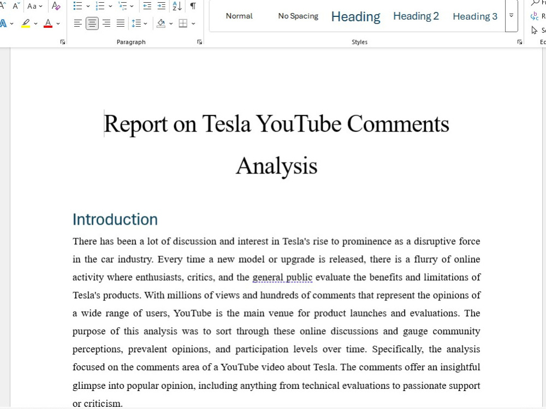
Task: Apply the No Spacing style
Action: click(x=298, y=16)
